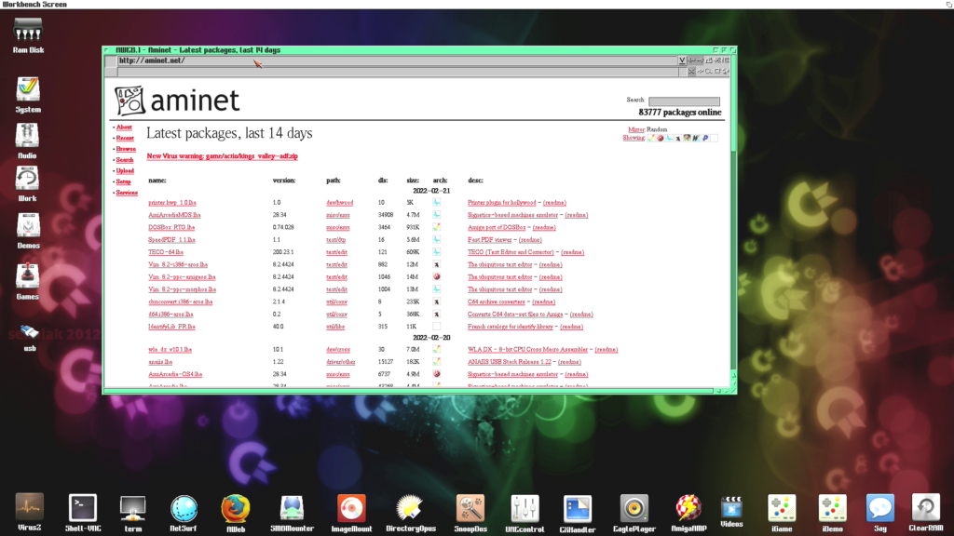Image resolution: width=954 pixels, height=536 pixels.
Task: Open the Ram Disk desktop icon
Action: point(28,36)
